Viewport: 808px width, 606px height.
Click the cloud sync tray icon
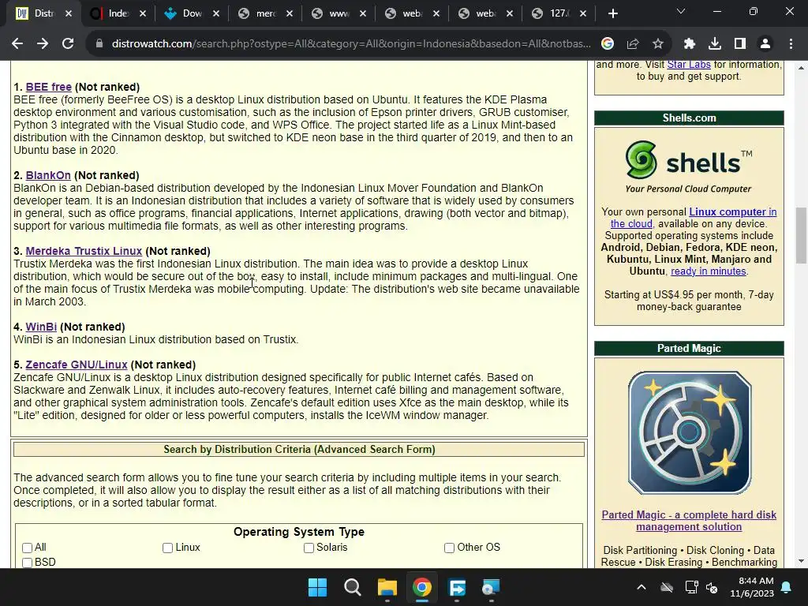(667, 587)
